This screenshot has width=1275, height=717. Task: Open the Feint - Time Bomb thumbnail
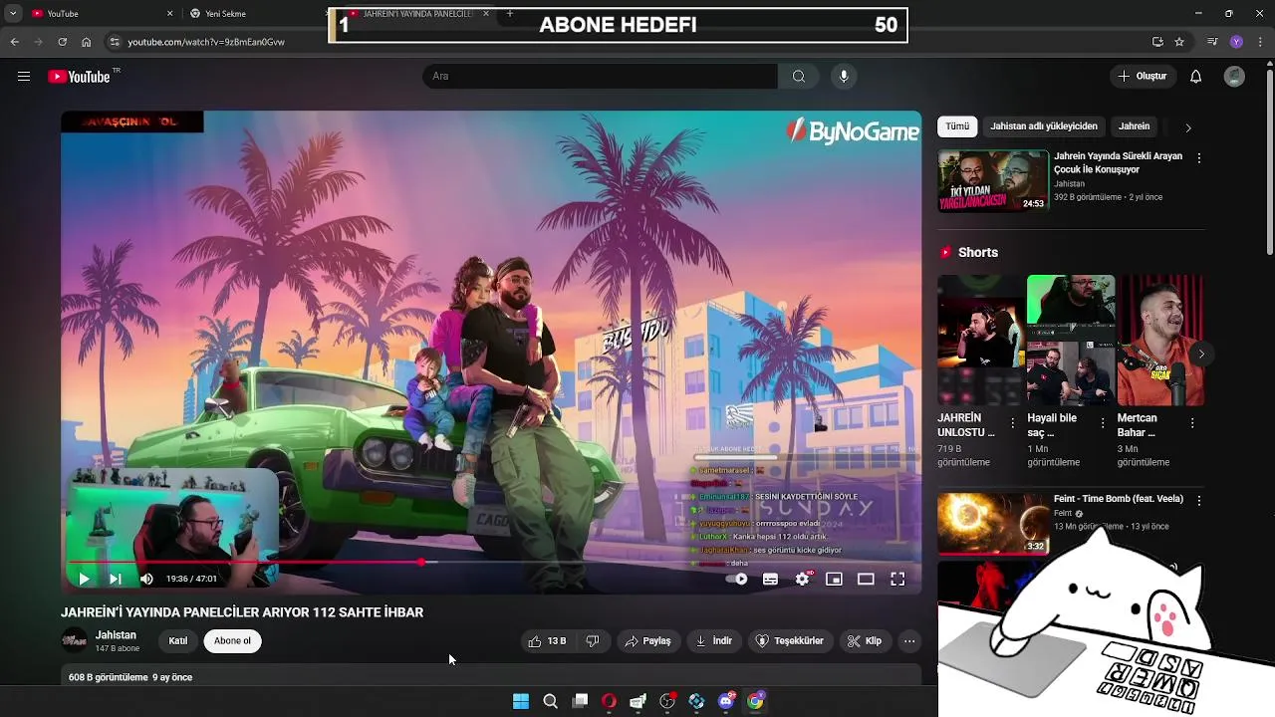[x=993, y=524]
